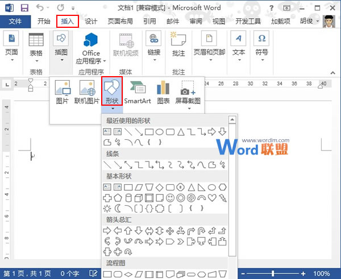Select the pentagon basic shape
Viewport: 341px width, 279px height.
[118, 198]
